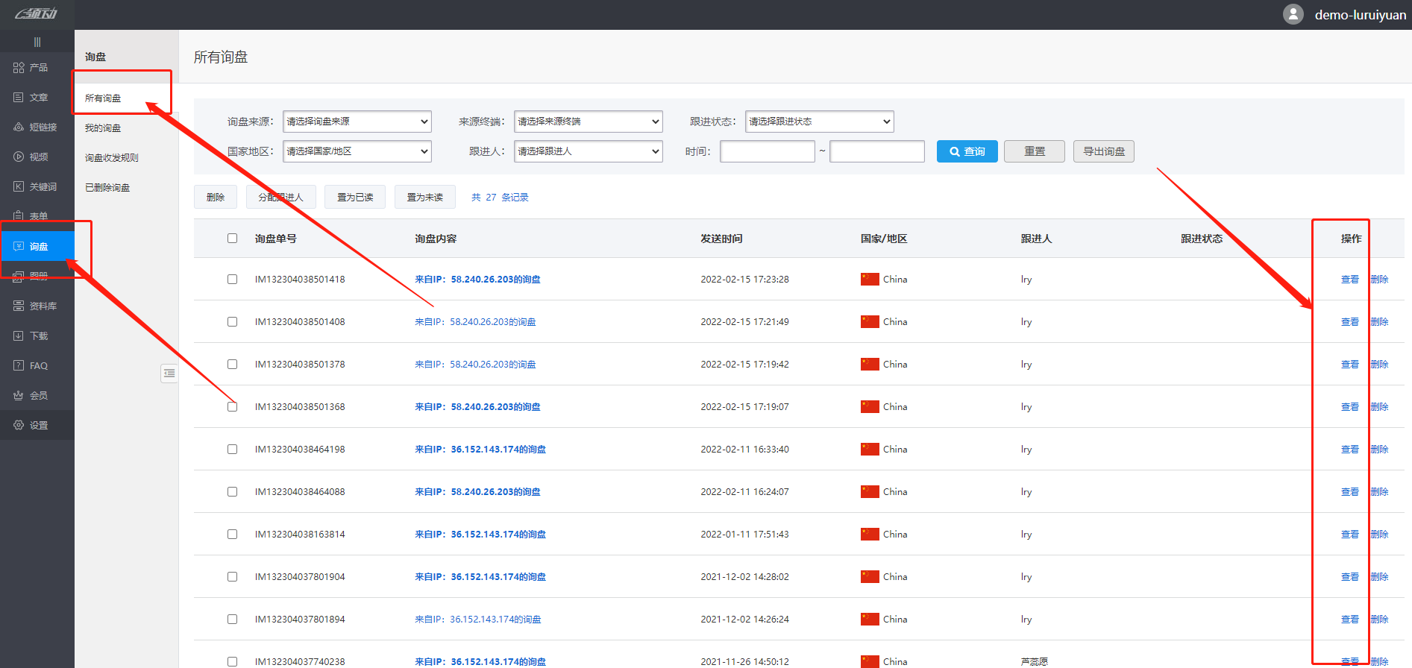This screenshot has height=668, width=1412.
Task: Go to 我的询盘 in the submenu
Action: pos(103,128)
